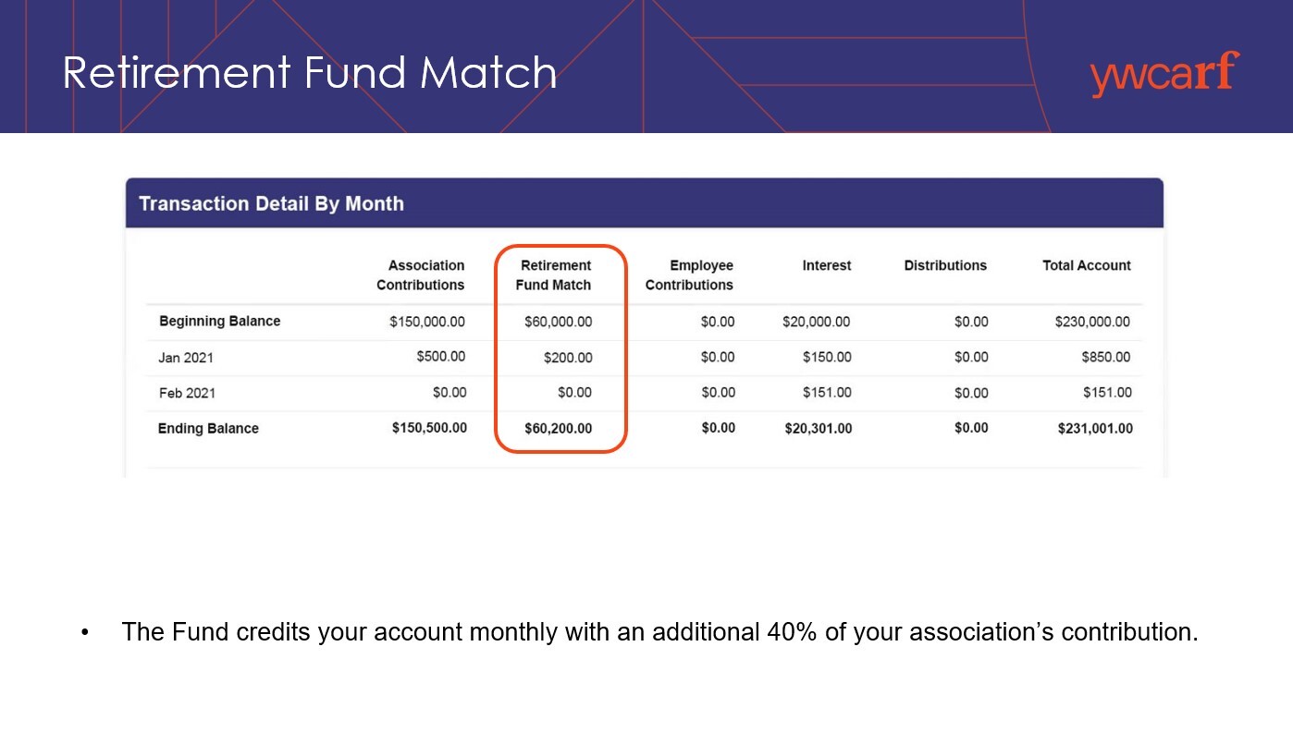Viewport: 1293px width, 732px height.
Task: Select the $200.00 January fund match amount
Action: pyautogui.click(x=568, y=358)
